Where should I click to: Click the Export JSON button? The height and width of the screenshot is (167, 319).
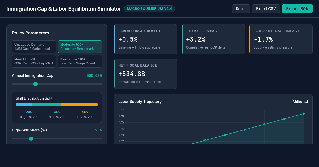pos(297,9)
